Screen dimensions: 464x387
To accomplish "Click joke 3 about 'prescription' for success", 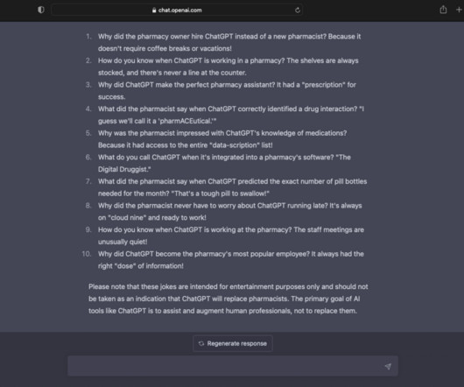I will pos(227,90).
